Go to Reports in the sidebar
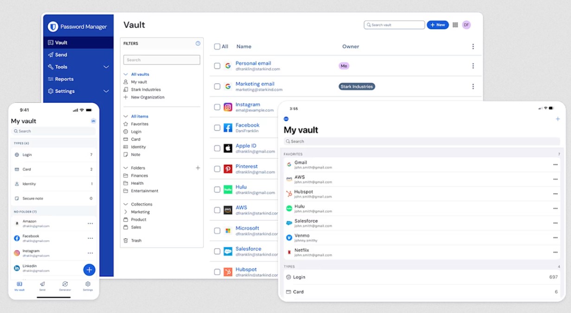 (x=64, y=79)
